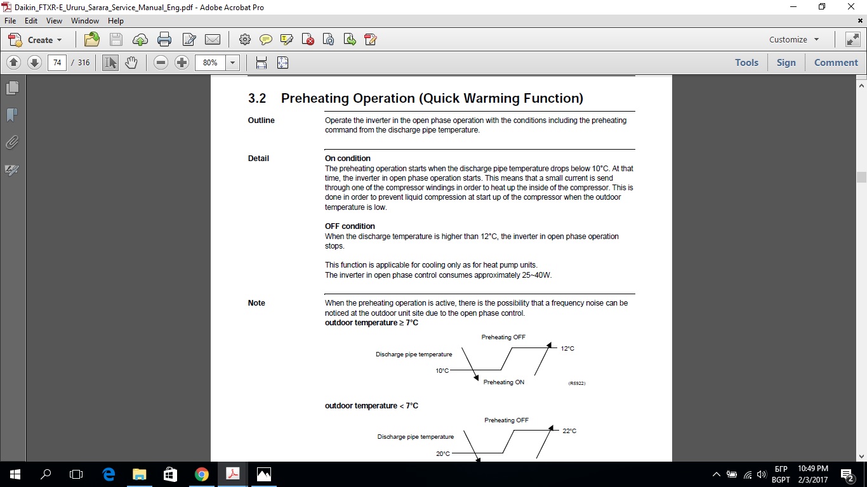
Task: Open the Windows Start menu
Action: click(15, 474)
